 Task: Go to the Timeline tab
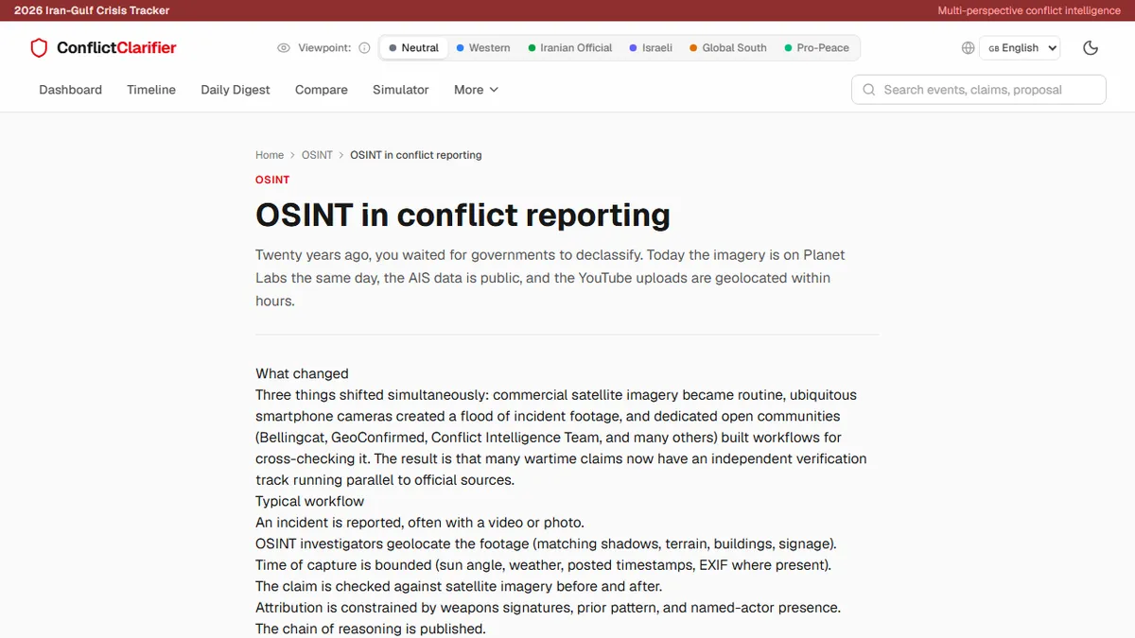151,90
